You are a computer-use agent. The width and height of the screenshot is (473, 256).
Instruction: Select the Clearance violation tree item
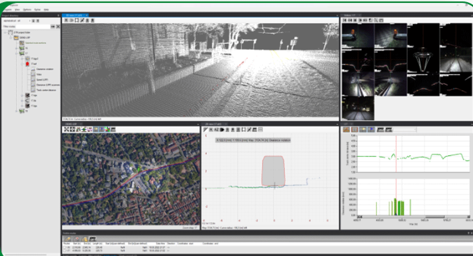coord(44,69)
